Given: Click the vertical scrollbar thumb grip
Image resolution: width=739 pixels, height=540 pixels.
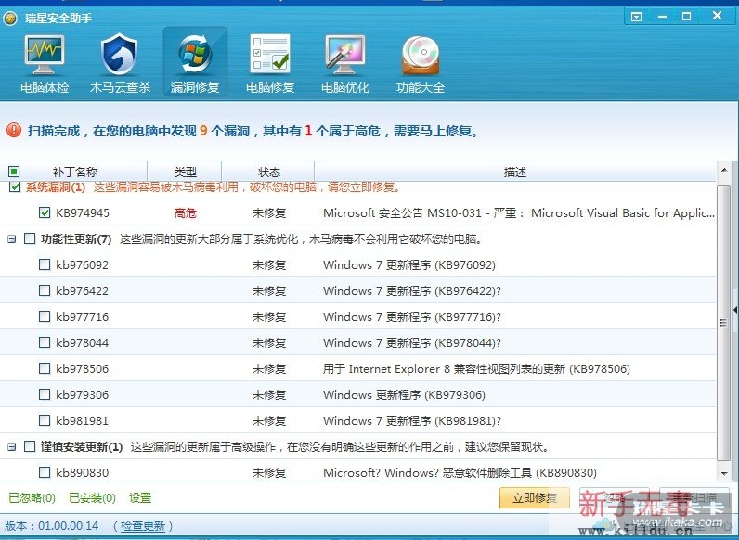Looking at the screenshot, I should click(723, 323).
